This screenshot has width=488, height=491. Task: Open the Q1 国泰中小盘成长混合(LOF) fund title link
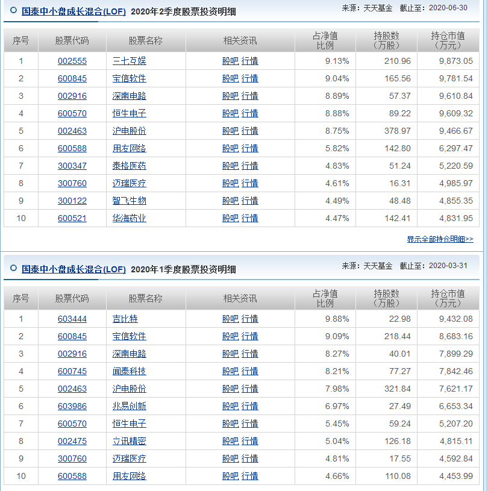coord(74,269)
